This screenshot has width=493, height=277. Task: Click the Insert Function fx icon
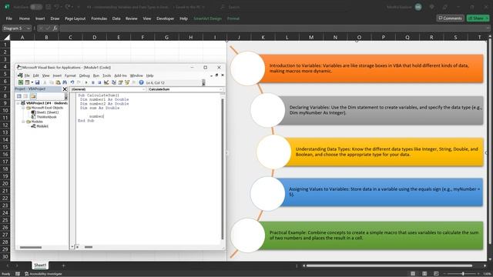pyautogui.click(x=55, y=28)
